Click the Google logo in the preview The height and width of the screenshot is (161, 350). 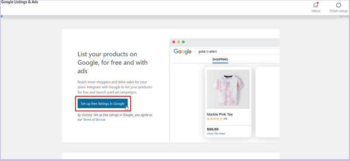[182, 52]
